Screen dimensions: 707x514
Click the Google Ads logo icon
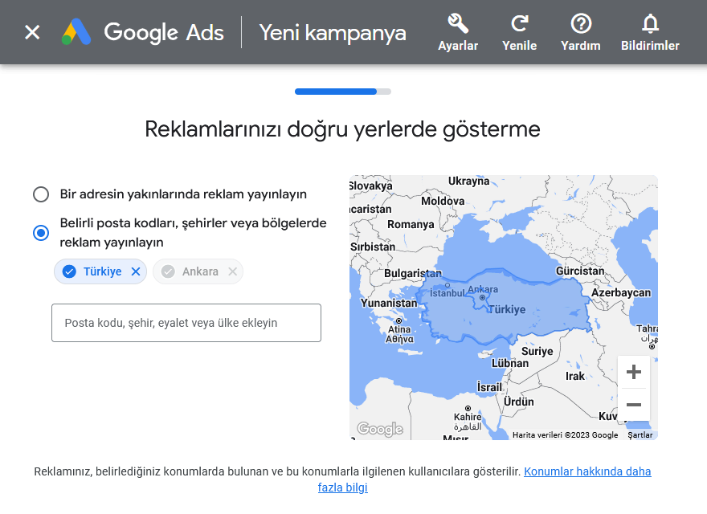[76, 32]
